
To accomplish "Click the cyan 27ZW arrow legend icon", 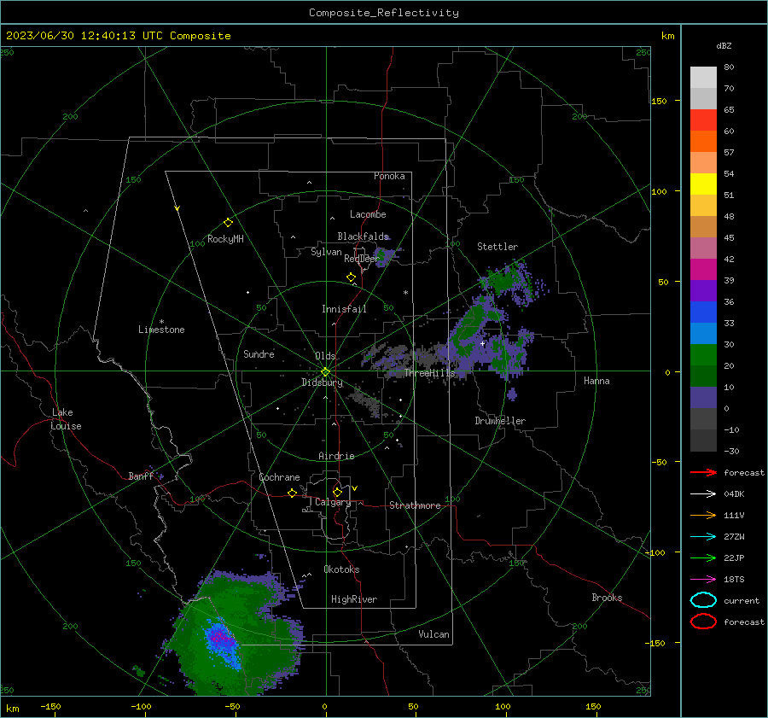I will 703,537.
